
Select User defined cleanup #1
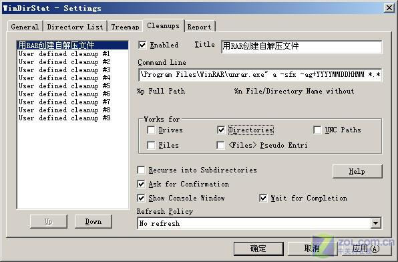point(72,54)
